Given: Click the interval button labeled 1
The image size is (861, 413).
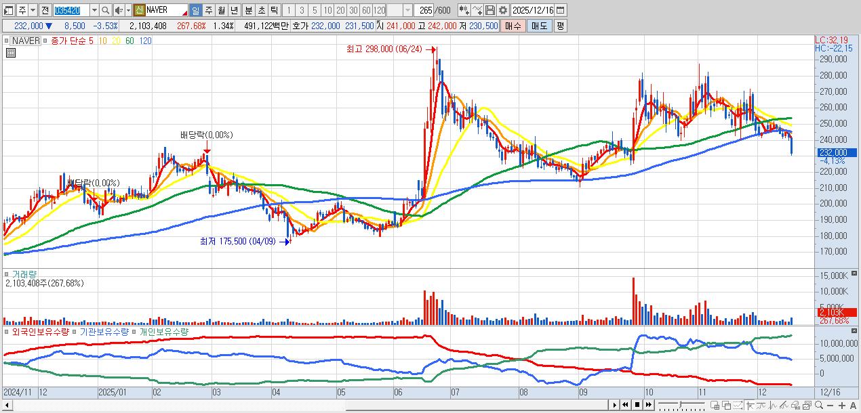Looking at the screenshot, I should [287, 11].
